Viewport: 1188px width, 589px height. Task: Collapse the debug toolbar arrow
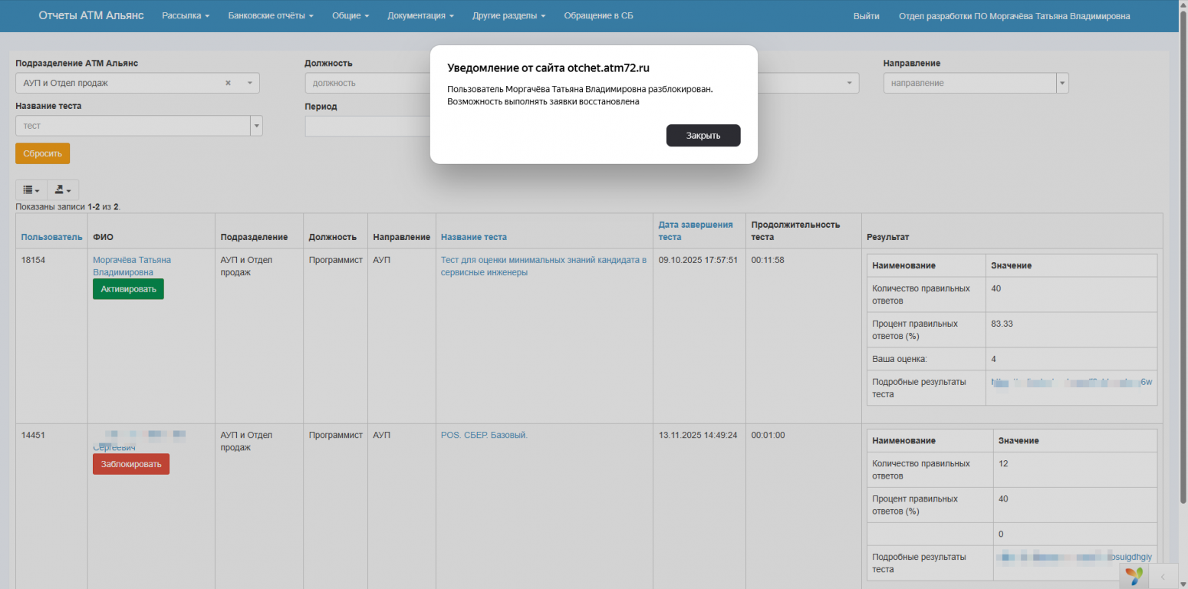pyautogui.click(x=1163, y=576)
